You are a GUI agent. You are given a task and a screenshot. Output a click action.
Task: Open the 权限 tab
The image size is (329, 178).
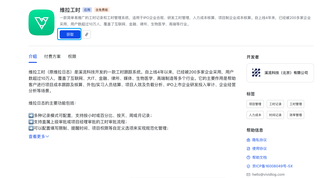tap(72, 56)
